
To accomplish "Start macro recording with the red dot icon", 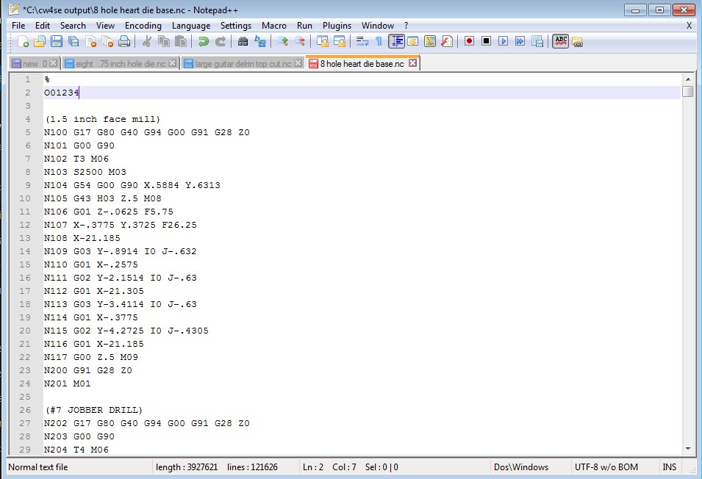I will coord(469,42).
